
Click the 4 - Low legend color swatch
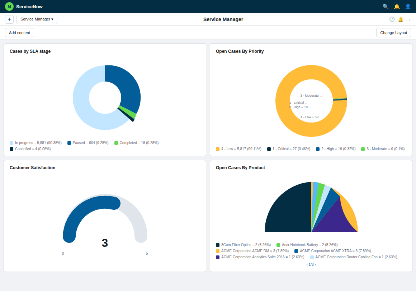point(218,149)
